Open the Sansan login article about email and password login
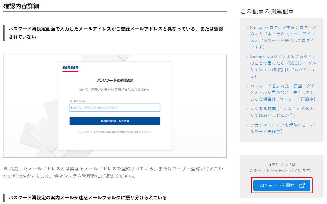Viewport: 327px width, 204px height. pos(283,37)
